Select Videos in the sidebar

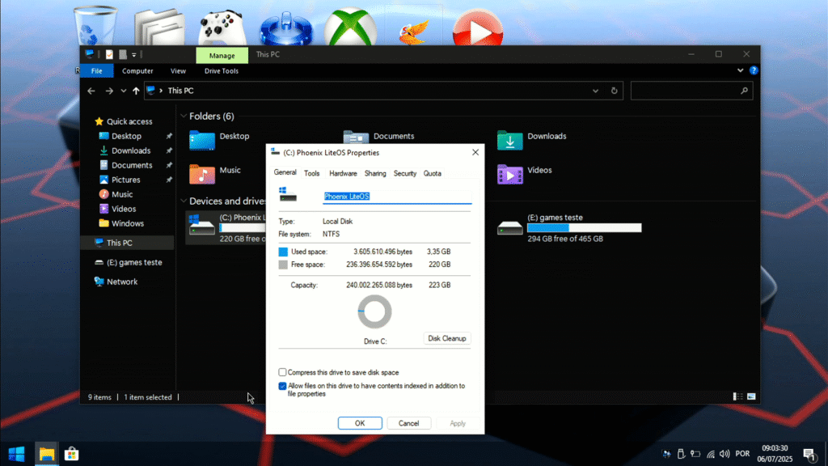(x=124, y=210)
